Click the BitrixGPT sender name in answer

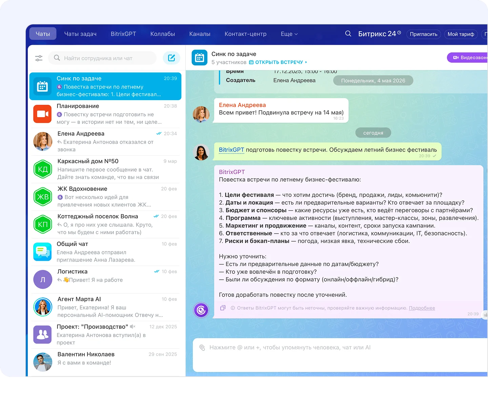tap(232, 172)
